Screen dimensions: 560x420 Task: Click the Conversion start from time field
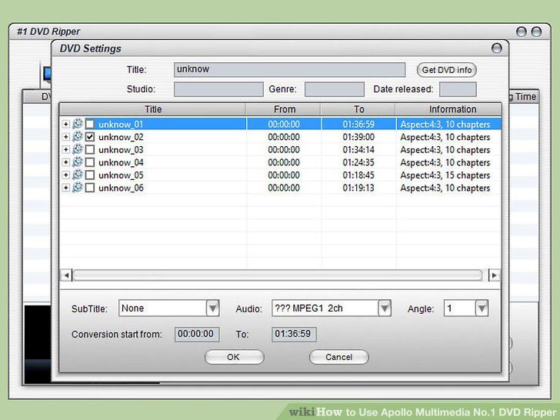tap(197, 335)
